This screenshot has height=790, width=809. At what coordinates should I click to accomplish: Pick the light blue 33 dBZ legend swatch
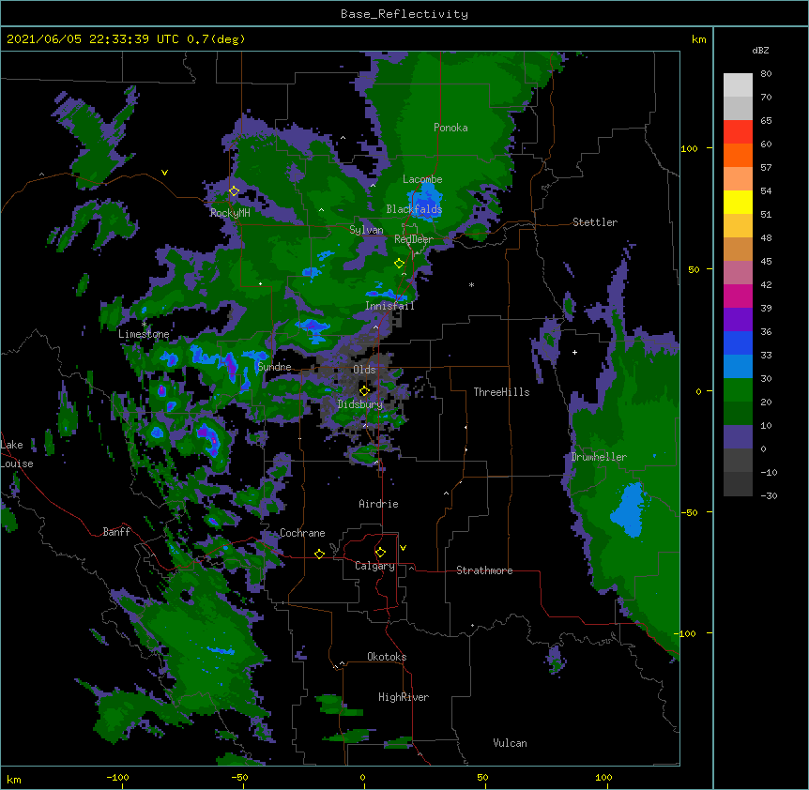click(738, 367)
